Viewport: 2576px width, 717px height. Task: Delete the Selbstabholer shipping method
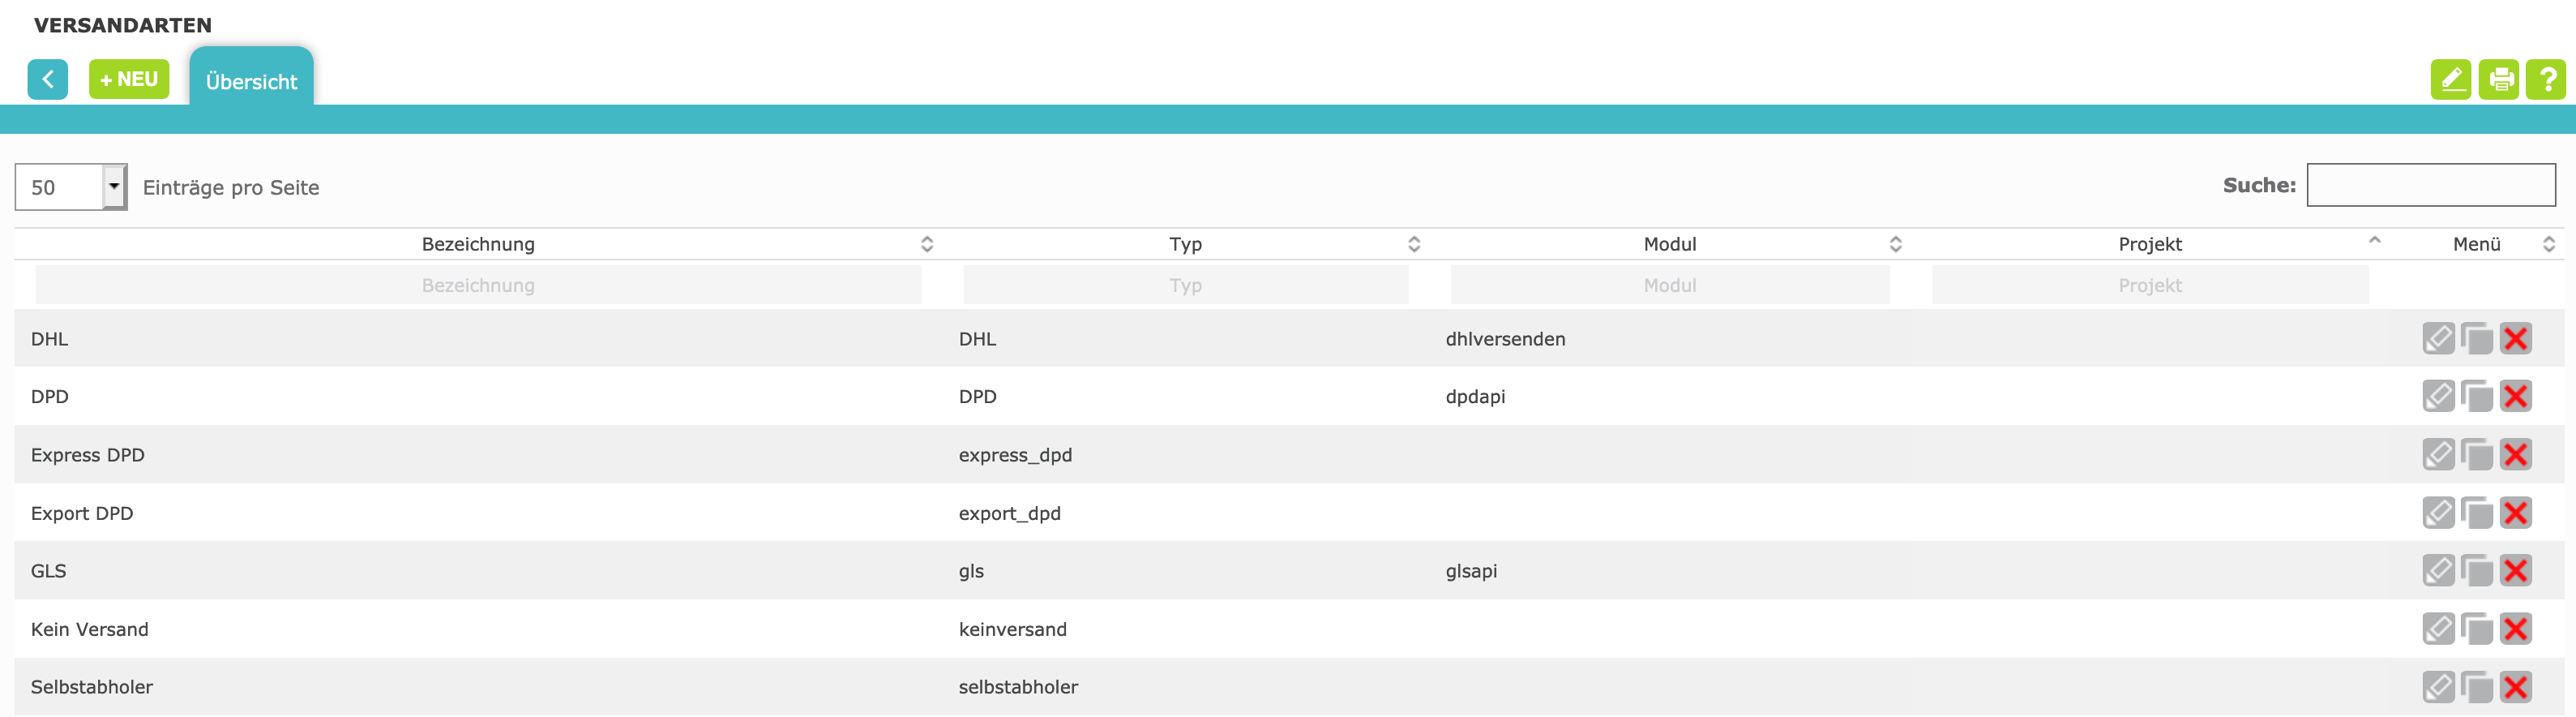[x=2515, y=687]
